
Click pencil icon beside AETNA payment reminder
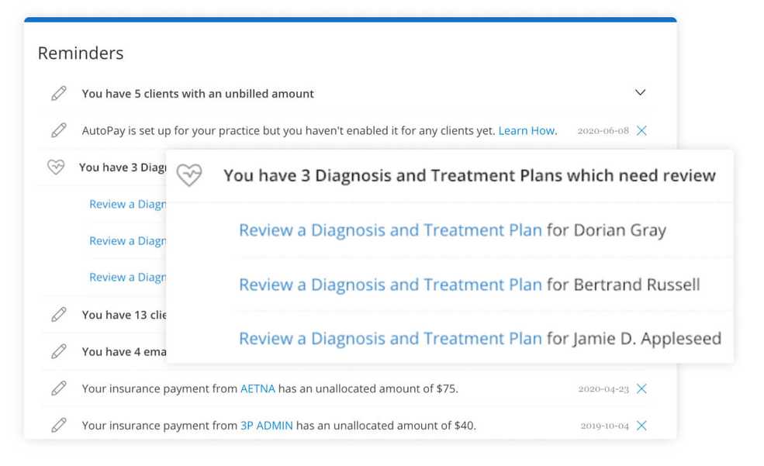59,388
